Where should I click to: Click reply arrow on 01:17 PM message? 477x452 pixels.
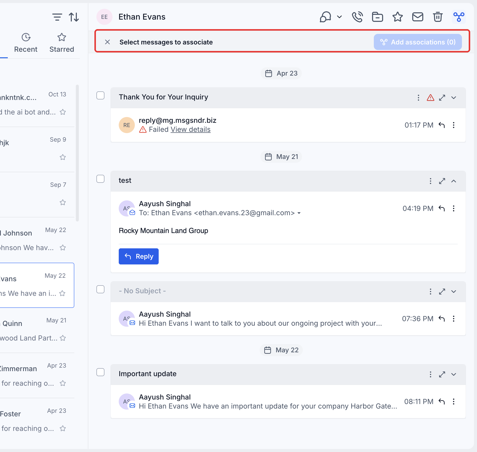pos(442,125)
